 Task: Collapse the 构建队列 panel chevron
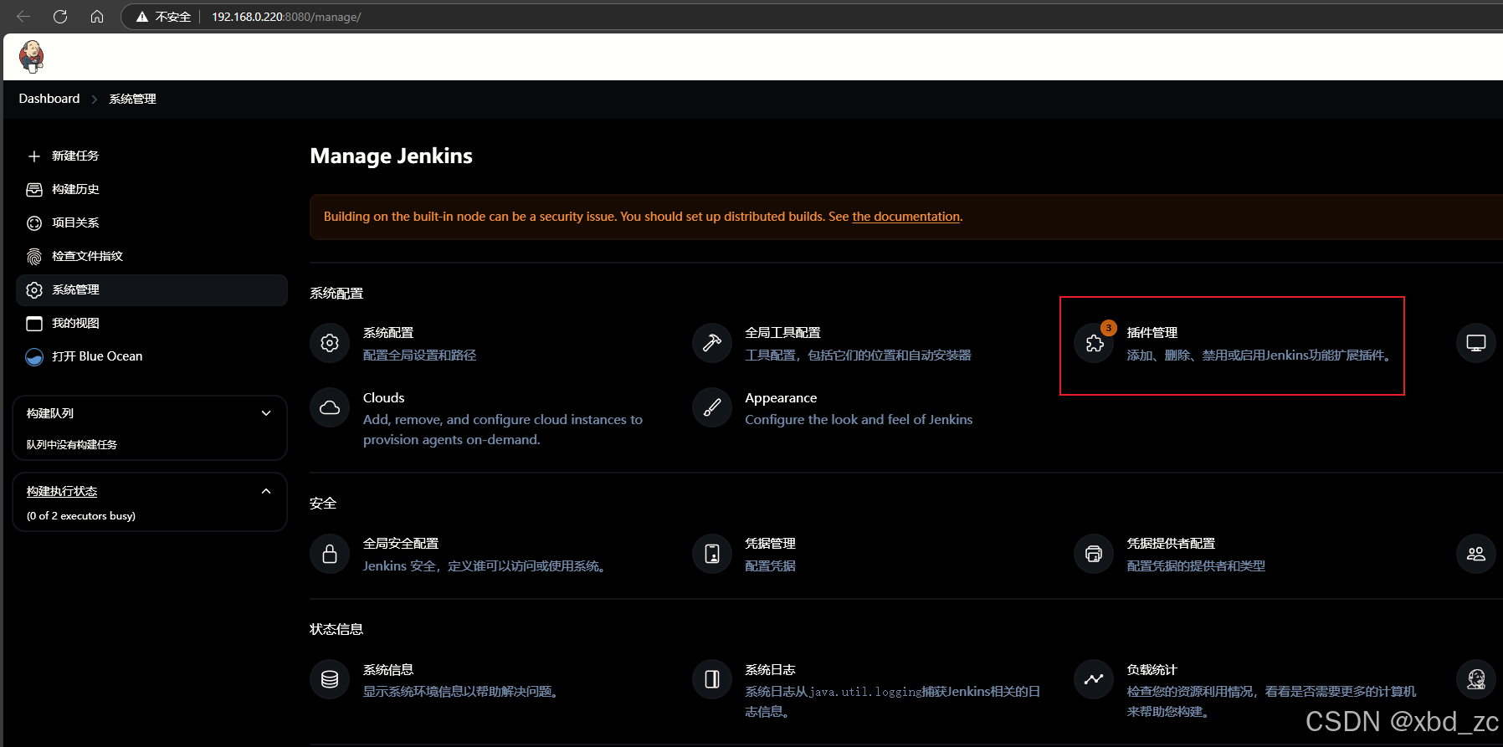pyautogui.click(x=266, y=413)
